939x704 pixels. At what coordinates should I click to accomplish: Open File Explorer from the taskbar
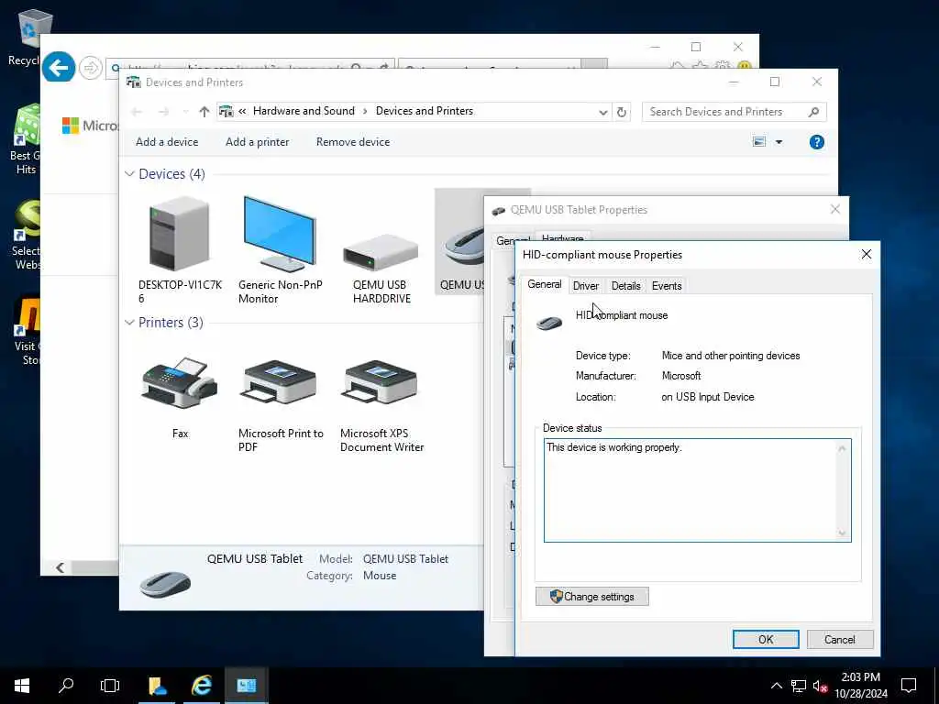[x=158, y=686]
